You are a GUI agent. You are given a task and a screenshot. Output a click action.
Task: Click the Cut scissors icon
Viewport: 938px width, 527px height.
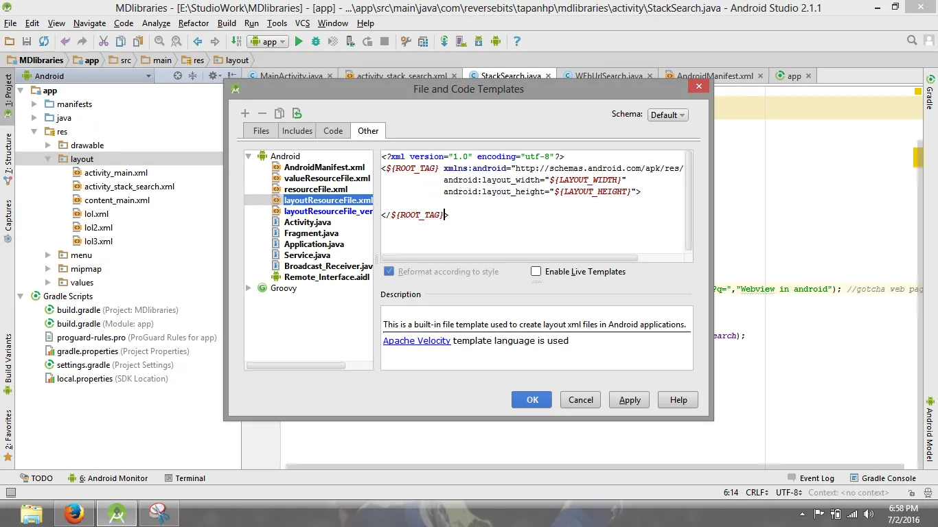coord(104,41)
